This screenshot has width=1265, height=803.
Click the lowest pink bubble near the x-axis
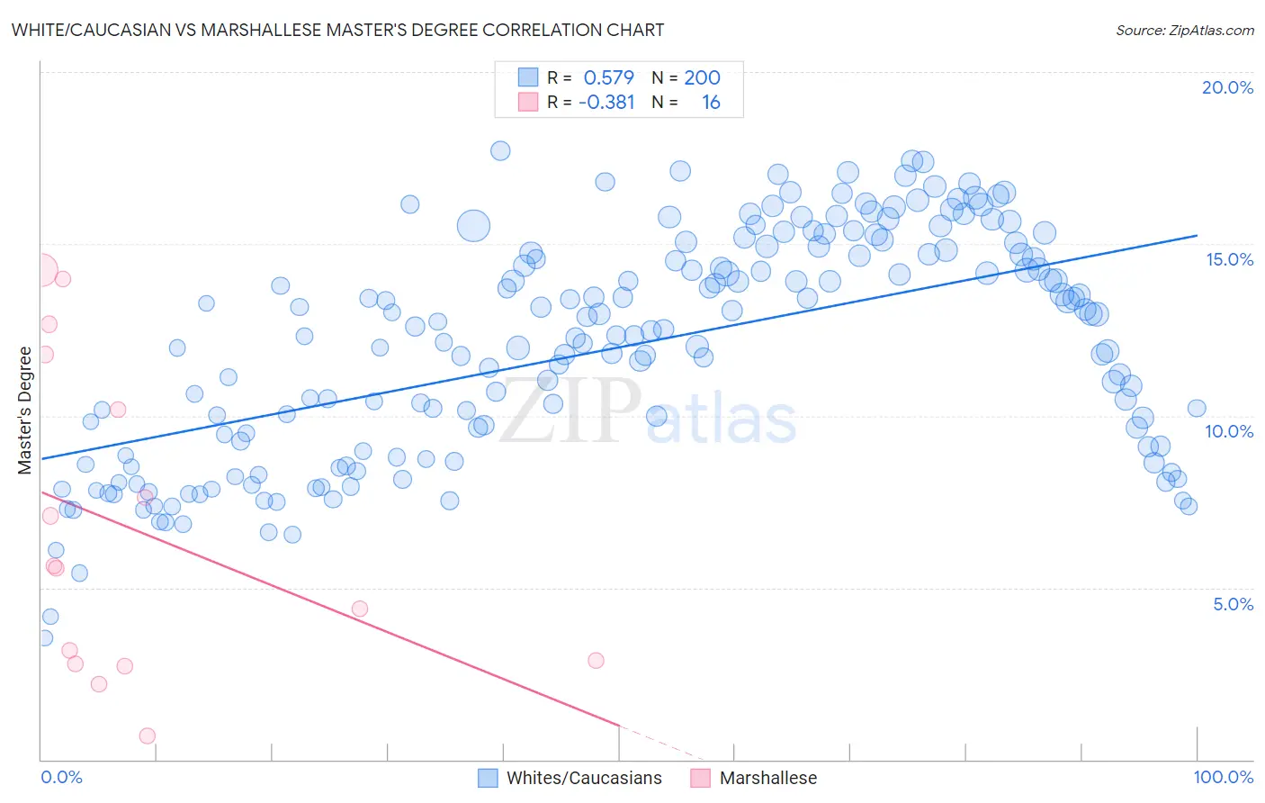point(148,735)
